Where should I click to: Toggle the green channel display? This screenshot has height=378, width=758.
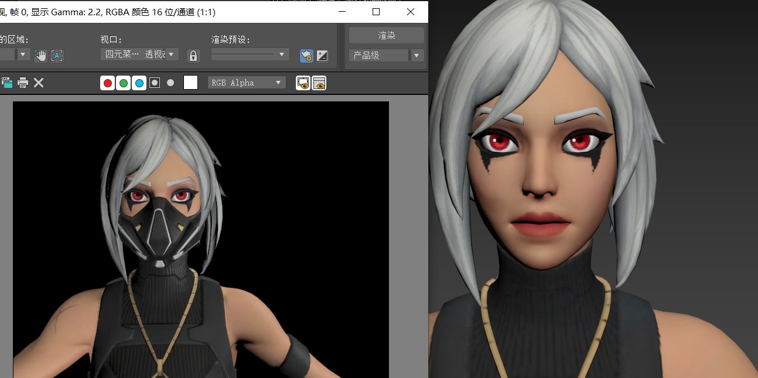coord(124,83)
